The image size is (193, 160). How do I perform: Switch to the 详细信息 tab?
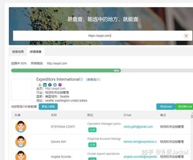click(35, 52)
